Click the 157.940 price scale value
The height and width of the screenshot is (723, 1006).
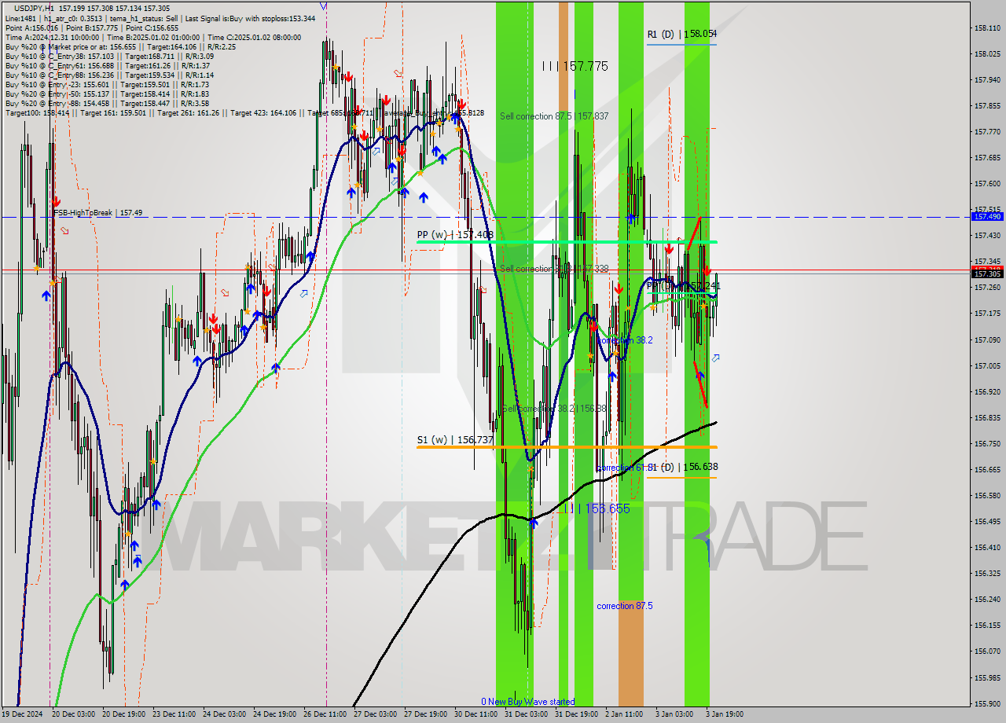987,80
